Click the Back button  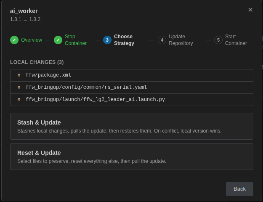tap(239, 189)
